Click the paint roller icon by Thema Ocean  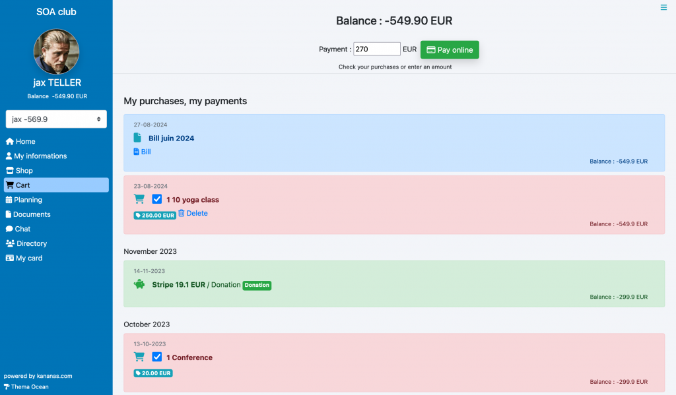tap(7, 387)
